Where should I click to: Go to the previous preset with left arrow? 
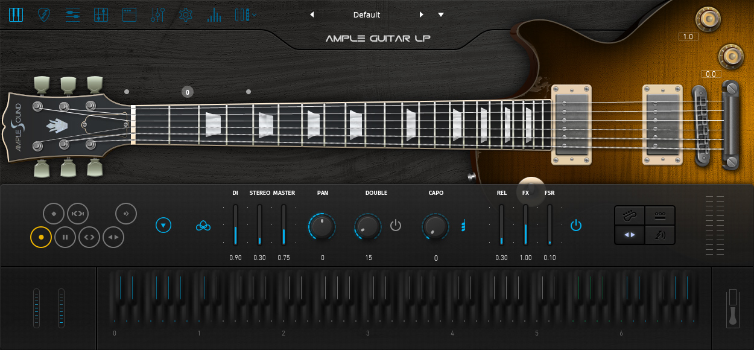(x=312, y=14)
